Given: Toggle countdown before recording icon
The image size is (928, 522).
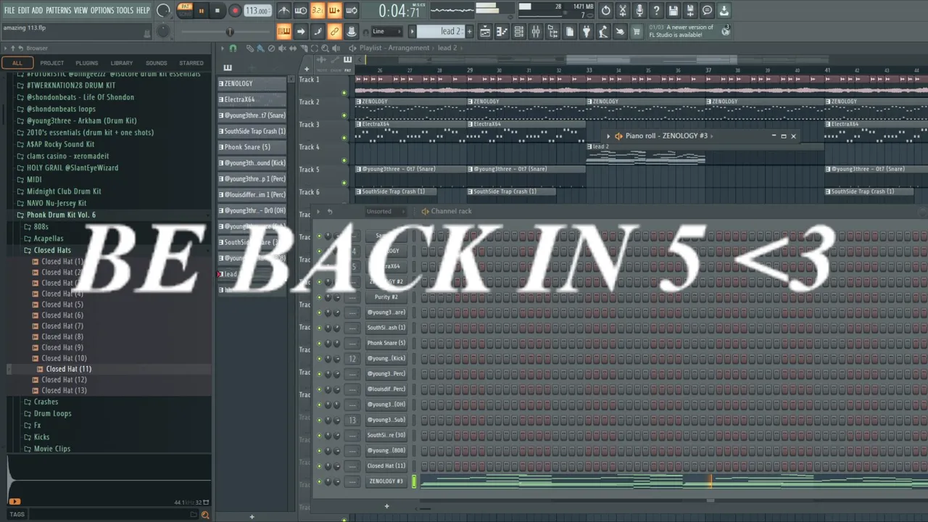Looking at the screenshot, I should 317,11.
